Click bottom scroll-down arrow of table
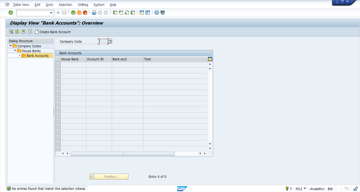This screenshot has width=360, height=192. (x=210, y=149)
